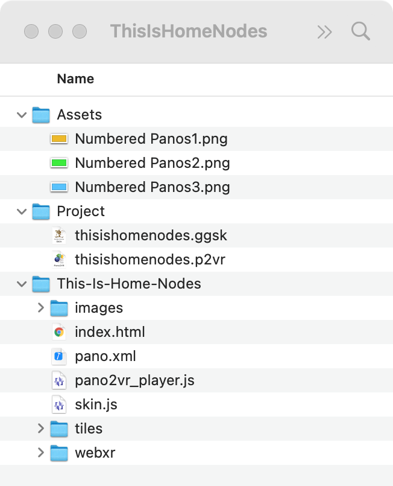Click the skin file icon beside thisishomenodes.ggsk
Screen dimensions: 393x486
click(x=59, y=235)
